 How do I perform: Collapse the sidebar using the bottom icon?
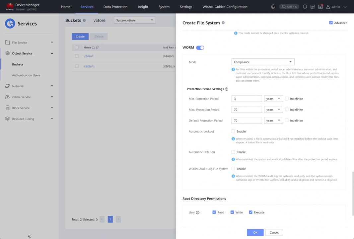29,236
